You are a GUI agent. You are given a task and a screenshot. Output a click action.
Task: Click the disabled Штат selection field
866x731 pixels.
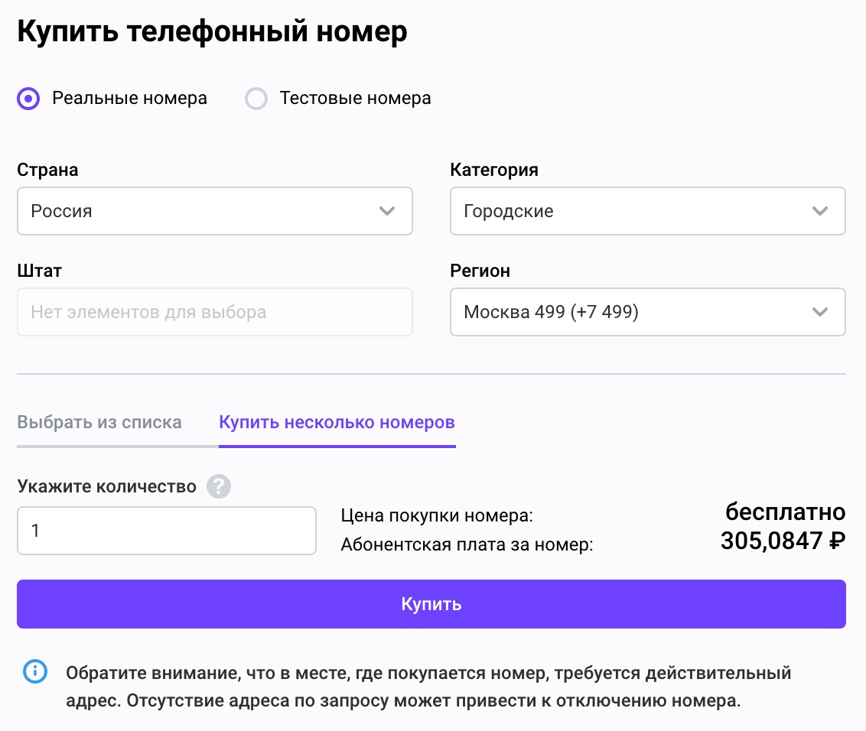pyautogui.click(x=214, y=312)
